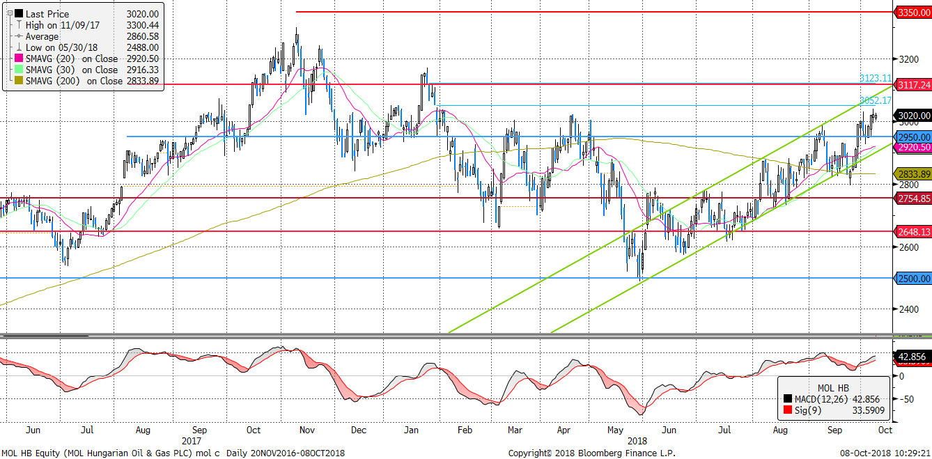The height and width of the screenshot is (459, 932).
Task: Click the red 2754.85 price tag
Action: pos(913,199)
